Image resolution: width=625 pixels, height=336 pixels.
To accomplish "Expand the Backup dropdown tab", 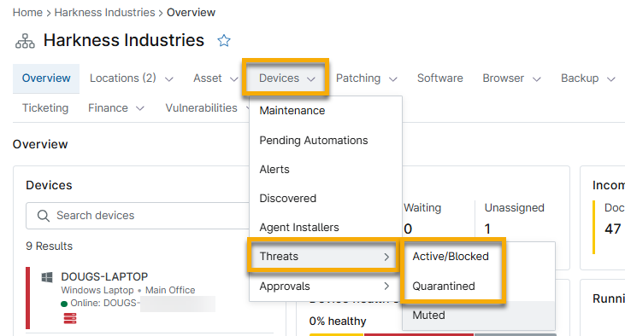I will (x=588, y=78).
